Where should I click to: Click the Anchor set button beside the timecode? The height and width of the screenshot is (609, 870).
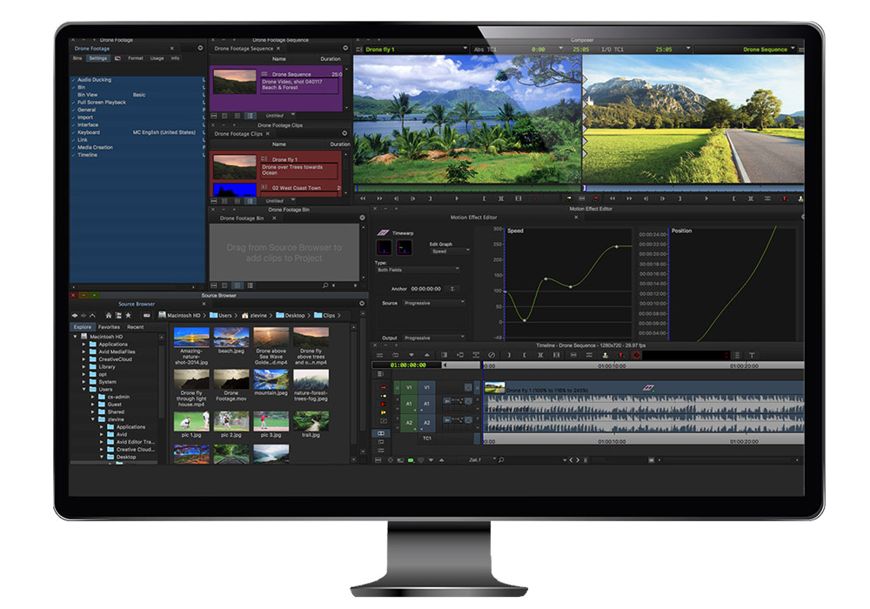[452, 288]
